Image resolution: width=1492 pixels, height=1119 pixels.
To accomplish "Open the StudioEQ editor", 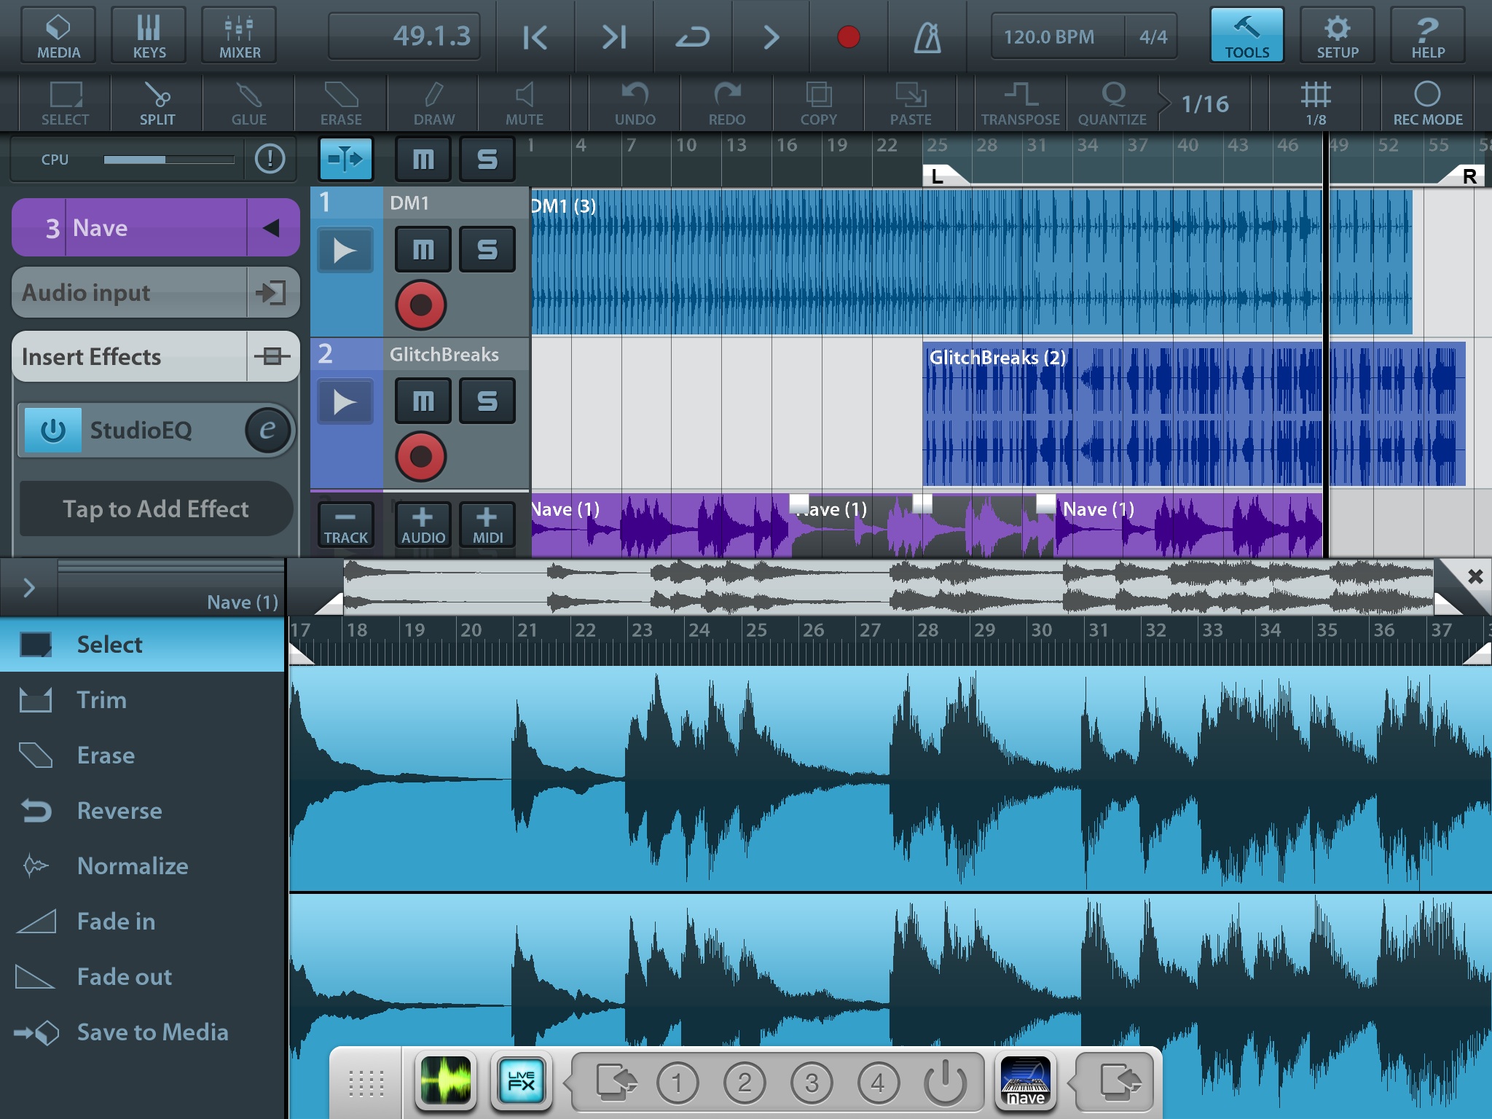I will [268, 430].
